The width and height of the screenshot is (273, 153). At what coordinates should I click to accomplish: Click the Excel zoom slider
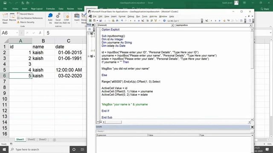click(x=259, y=144)
